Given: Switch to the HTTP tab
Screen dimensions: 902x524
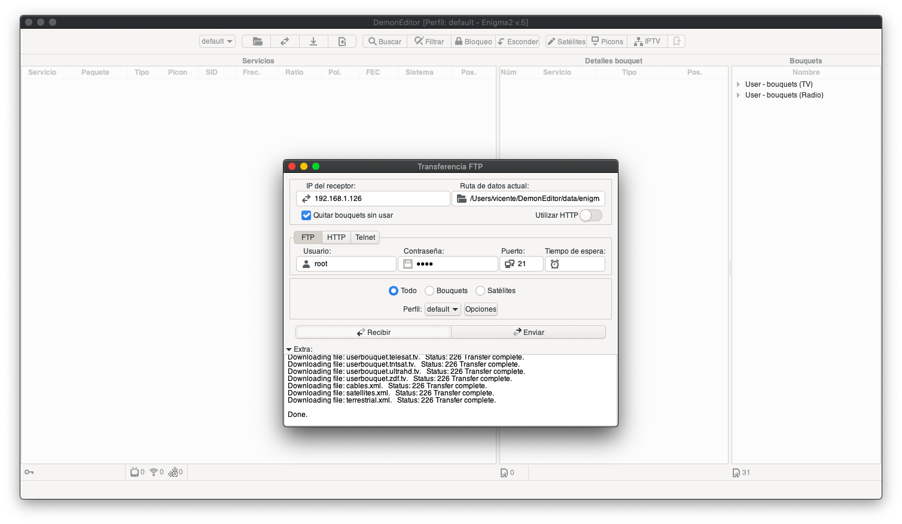Looking at the screenshot, I should click(x=336, y=237).
